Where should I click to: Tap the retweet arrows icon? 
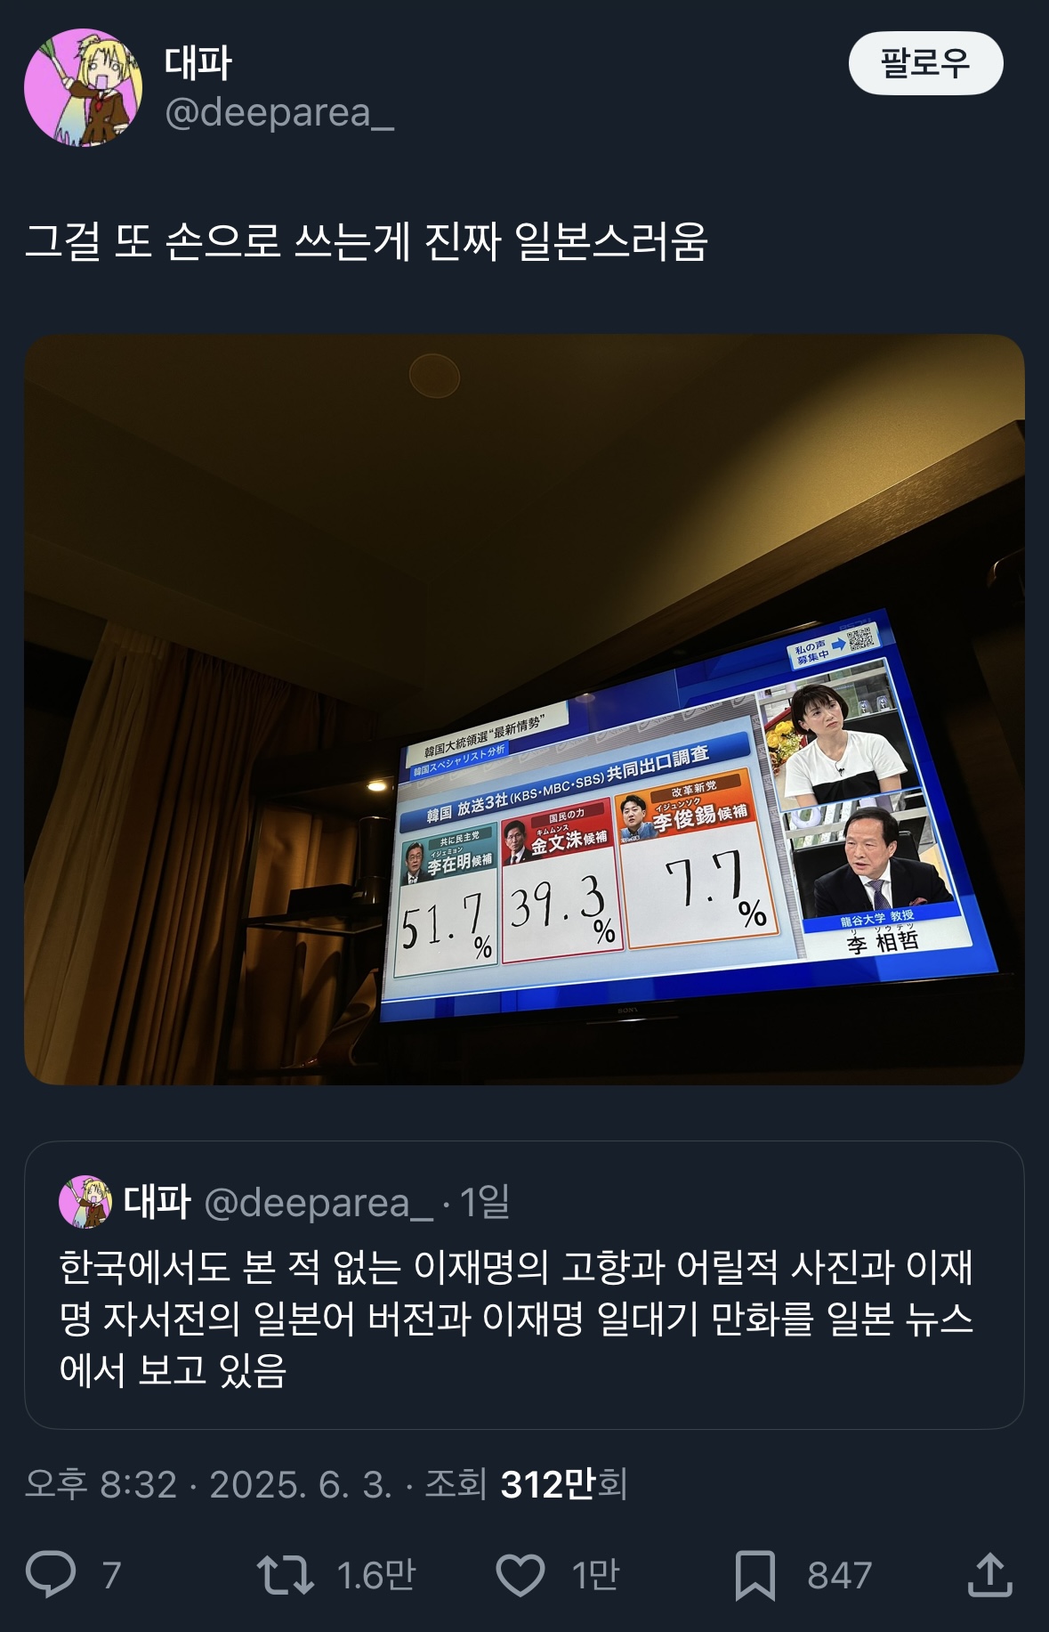coord(285,1574)
